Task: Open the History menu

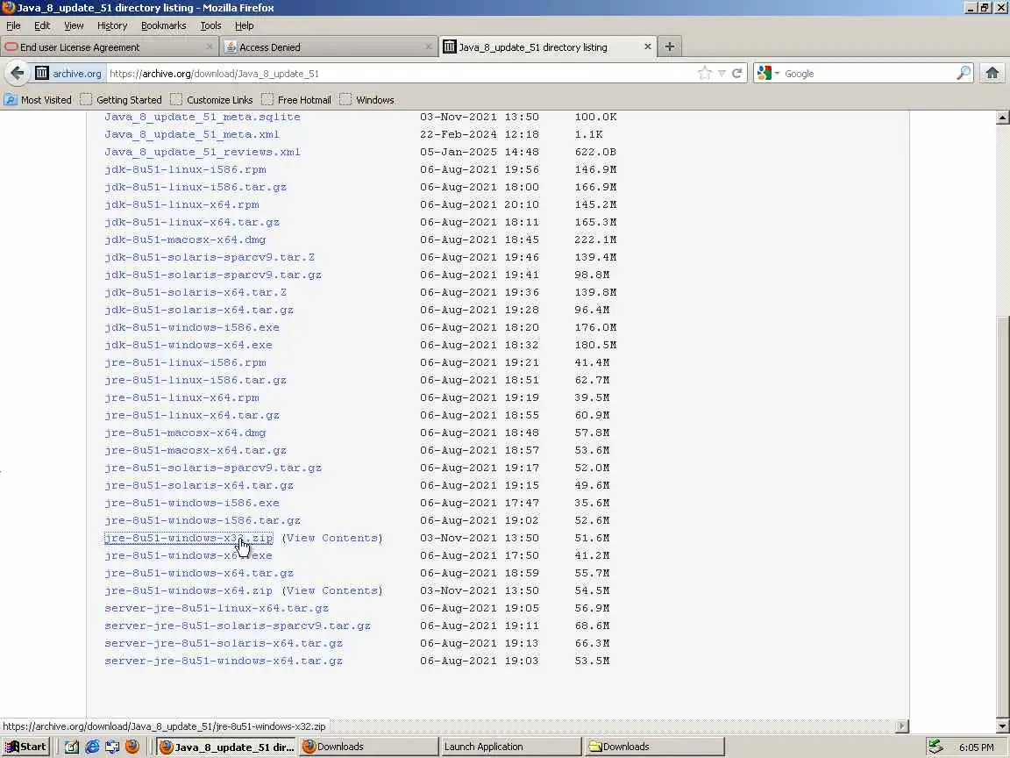Action: (112, 25)
